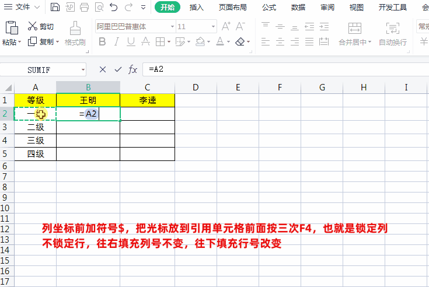Image resolution: width=429 pixels, height=287 pixels.
Task: Switch to the 视图 tab
Action: point(357,7)
